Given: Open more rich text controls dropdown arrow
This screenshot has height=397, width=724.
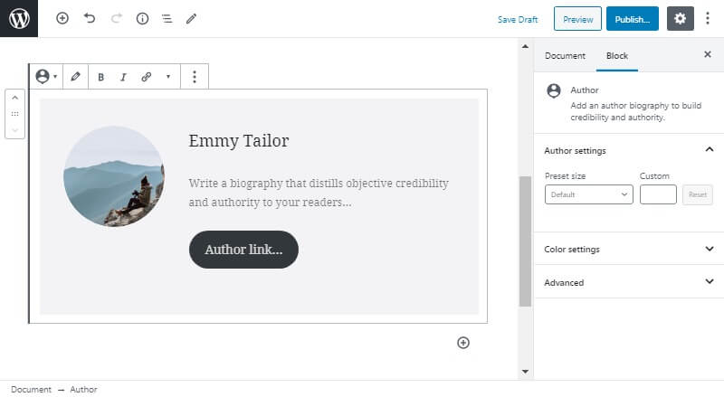Looking at the screenshot, I should [x=168, y=77].
